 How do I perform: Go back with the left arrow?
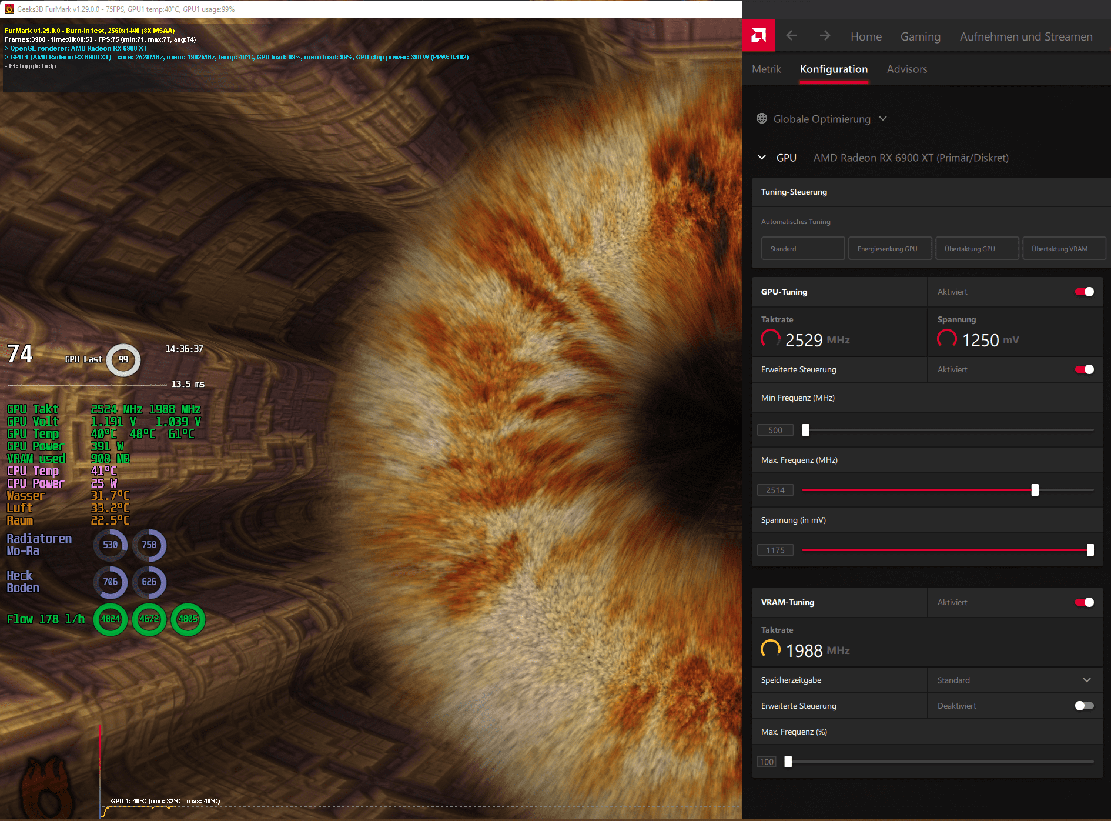pyautogui.click(x=791, y=36)
